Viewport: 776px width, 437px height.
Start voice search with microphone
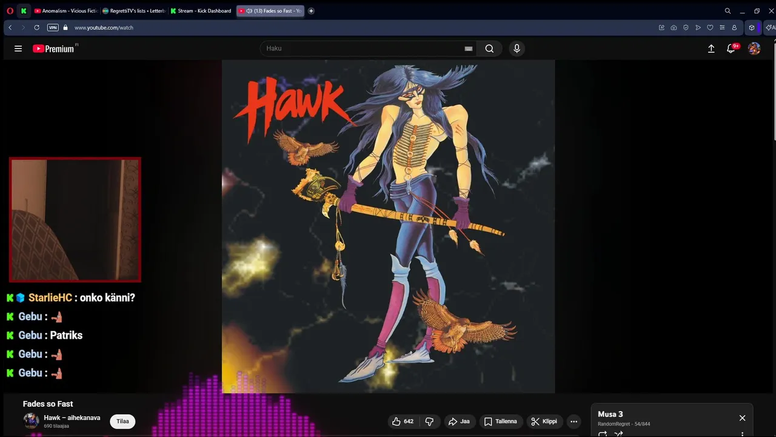(x=517, y=49)
